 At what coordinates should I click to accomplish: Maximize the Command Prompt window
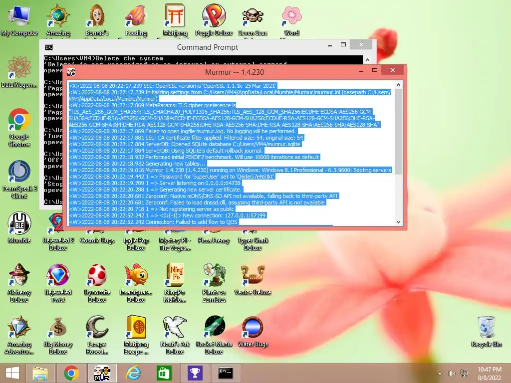click(x=343, y=44)
